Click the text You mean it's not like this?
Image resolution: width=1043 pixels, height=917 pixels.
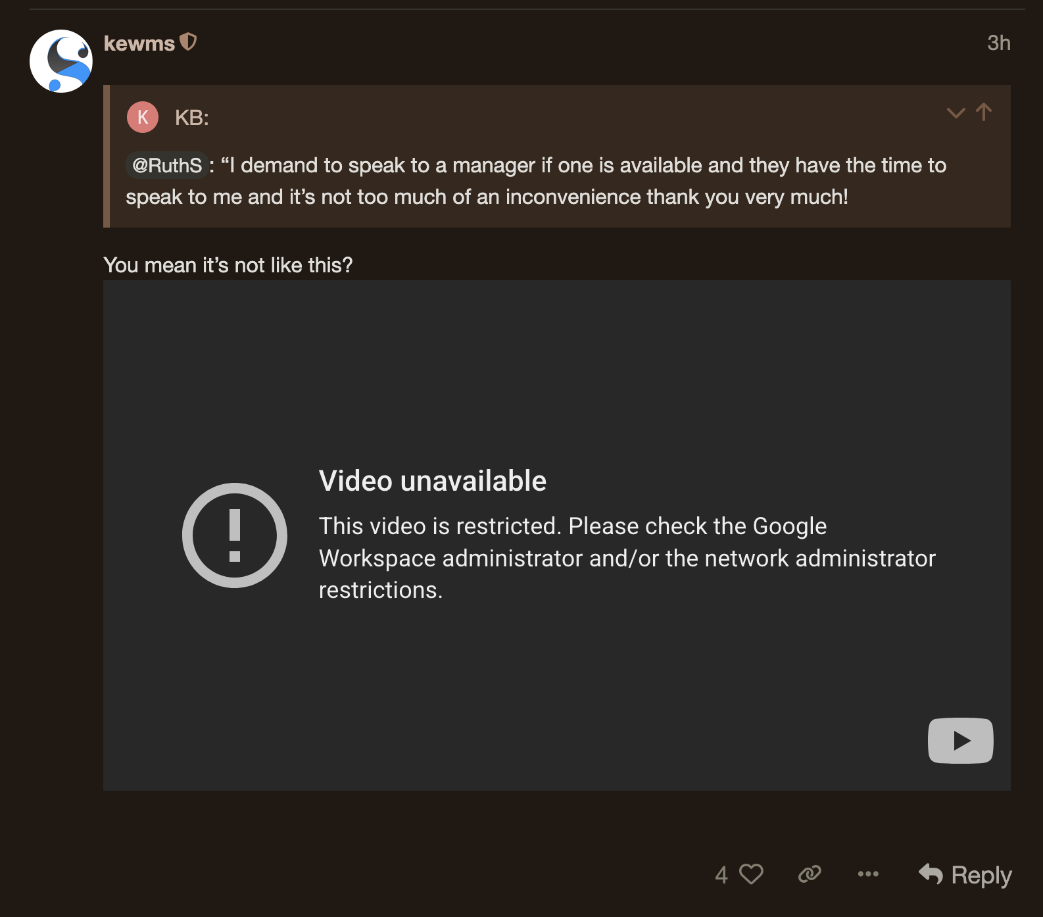tap(228, 265)
